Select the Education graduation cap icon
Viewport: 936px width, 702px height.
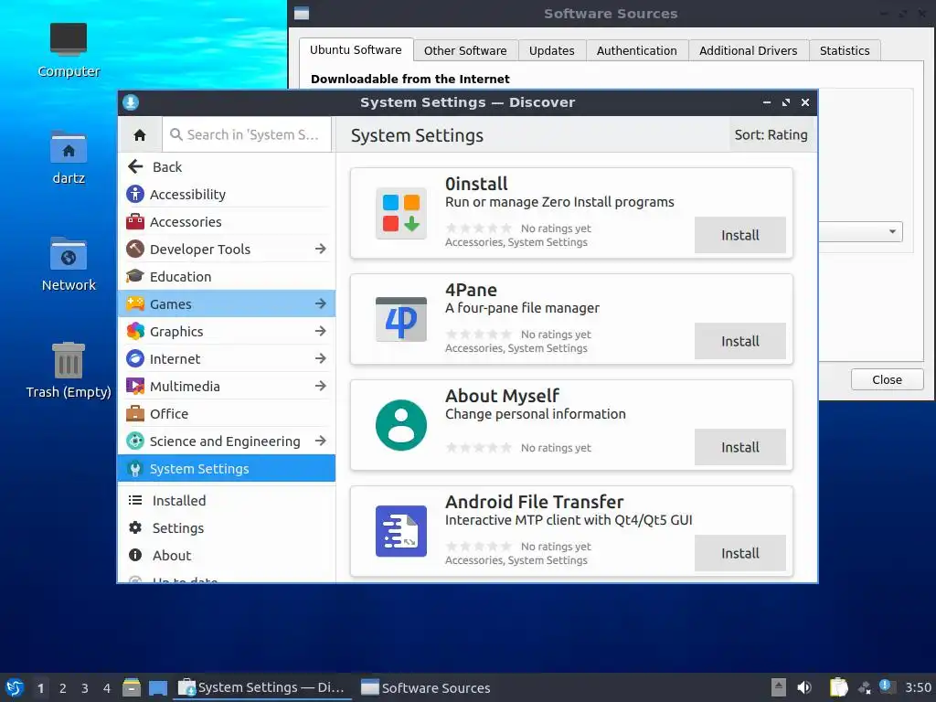(x=135, y=276)
